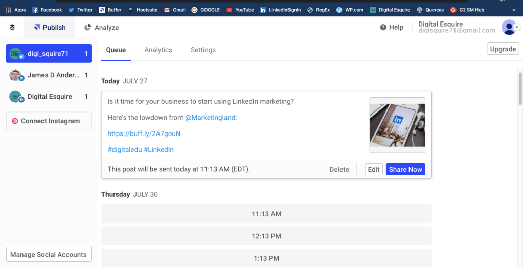Viewport: 523px width, 268px height.
Task: Click the Share Now button
Action: click(405, 169)
